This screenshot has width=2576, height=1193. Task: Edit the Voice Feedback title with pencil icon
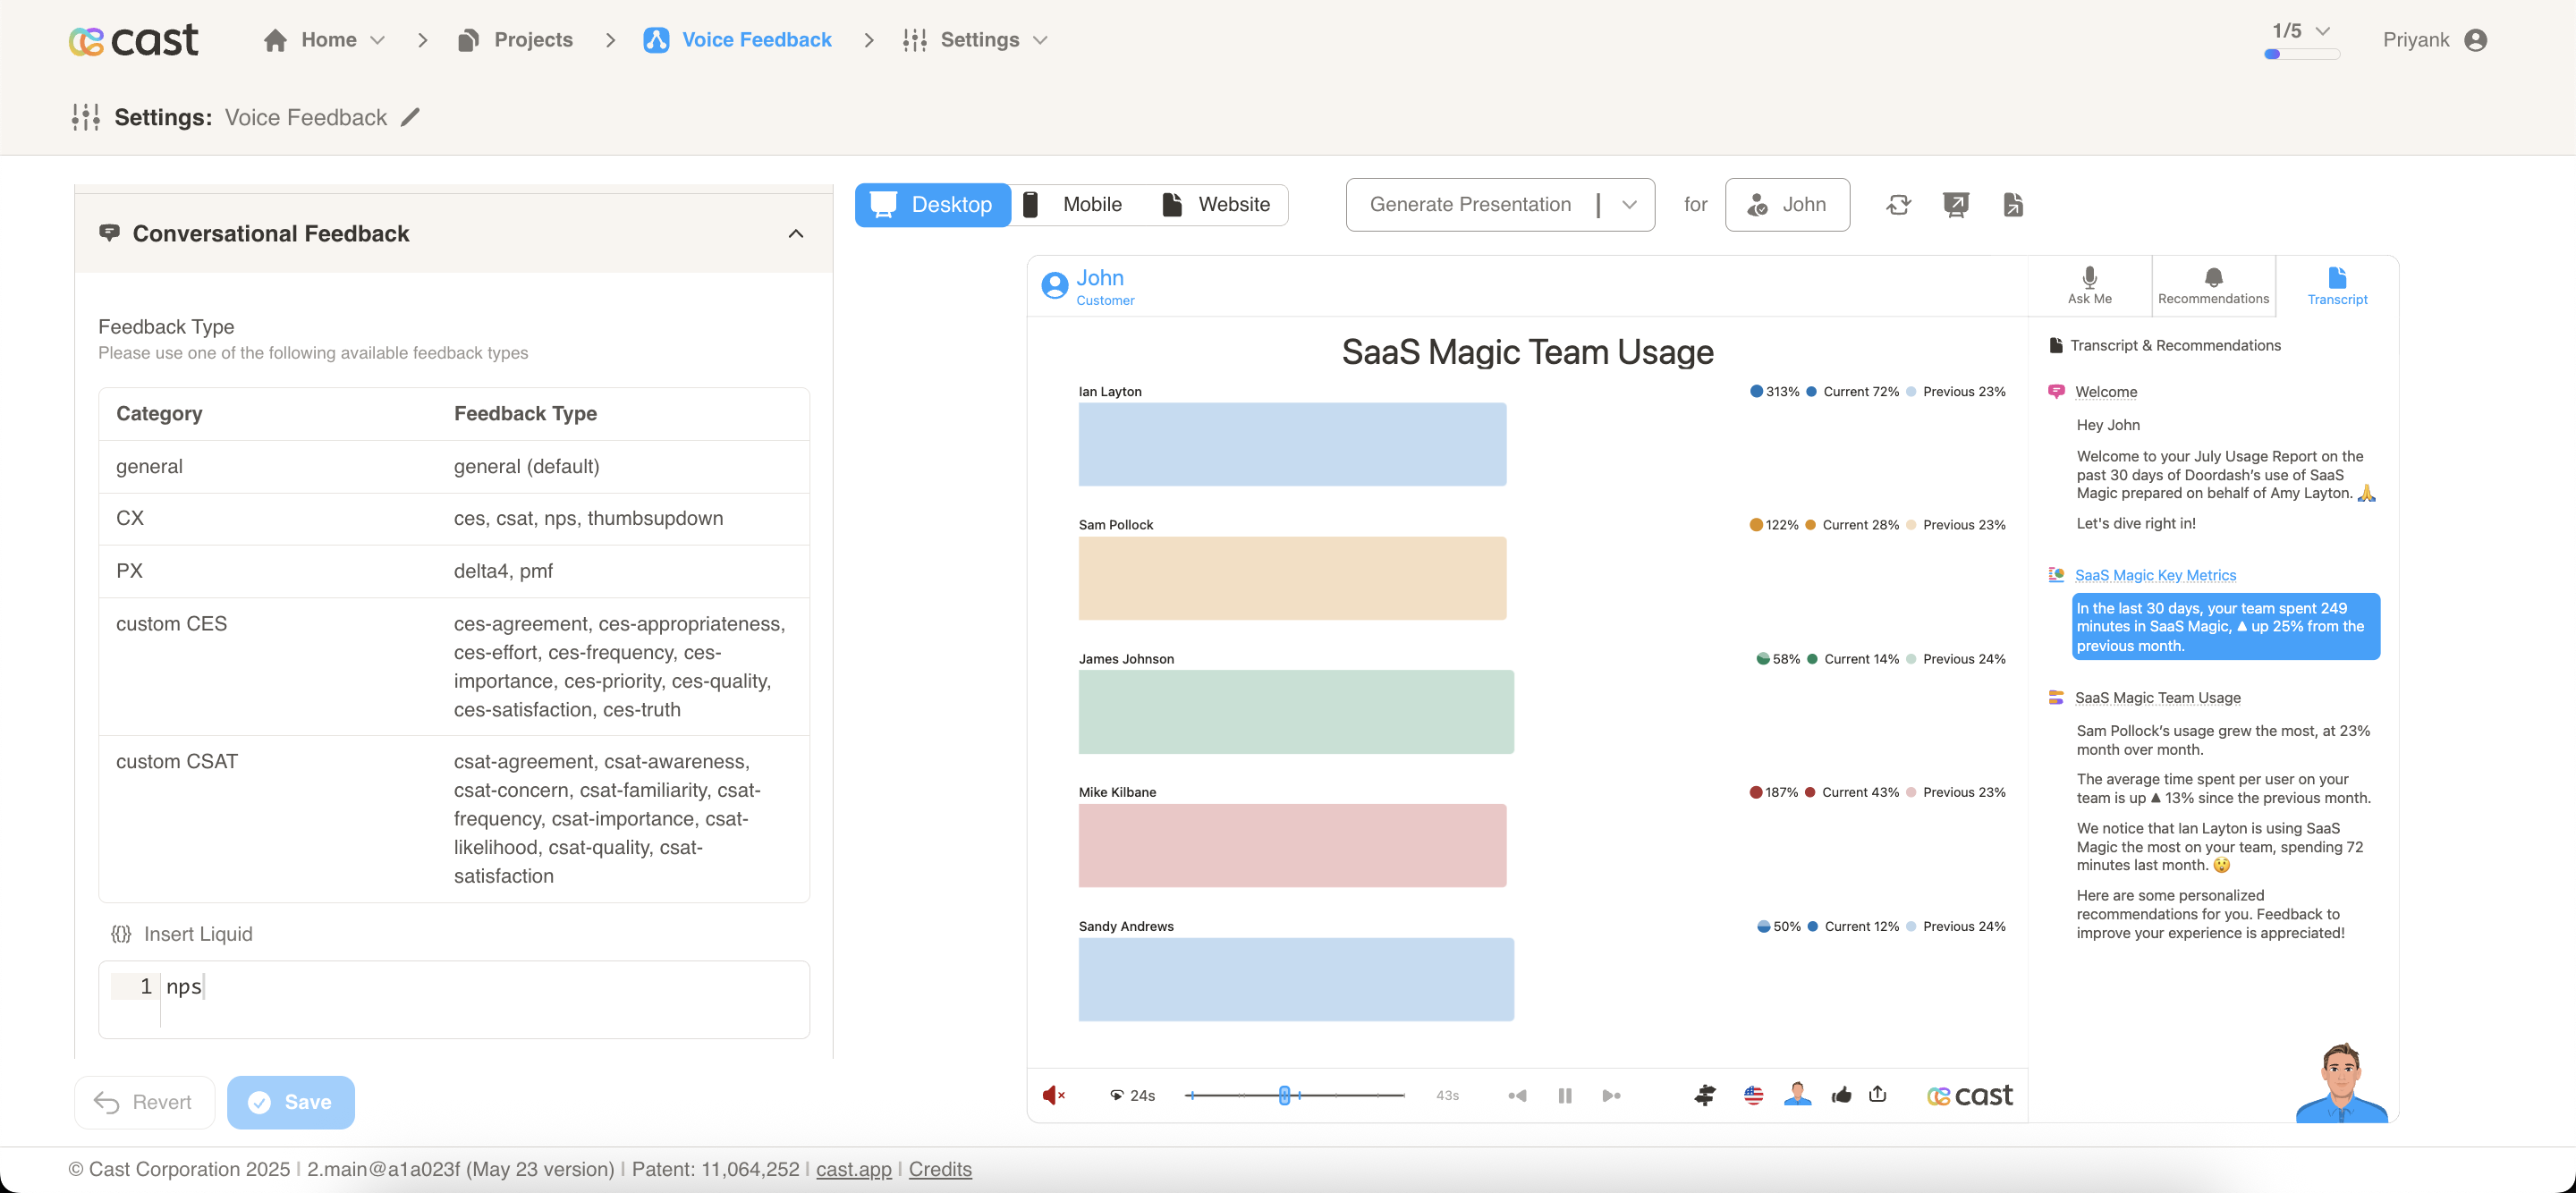[x=410, y=117]
